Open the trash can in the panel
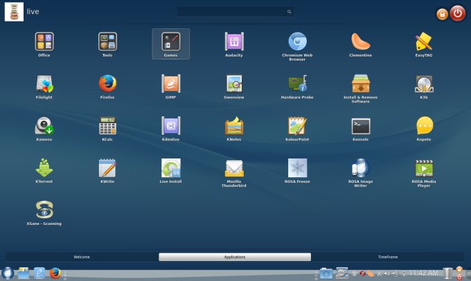The width and height of the screenshot is (471, 281). [447, 273]
